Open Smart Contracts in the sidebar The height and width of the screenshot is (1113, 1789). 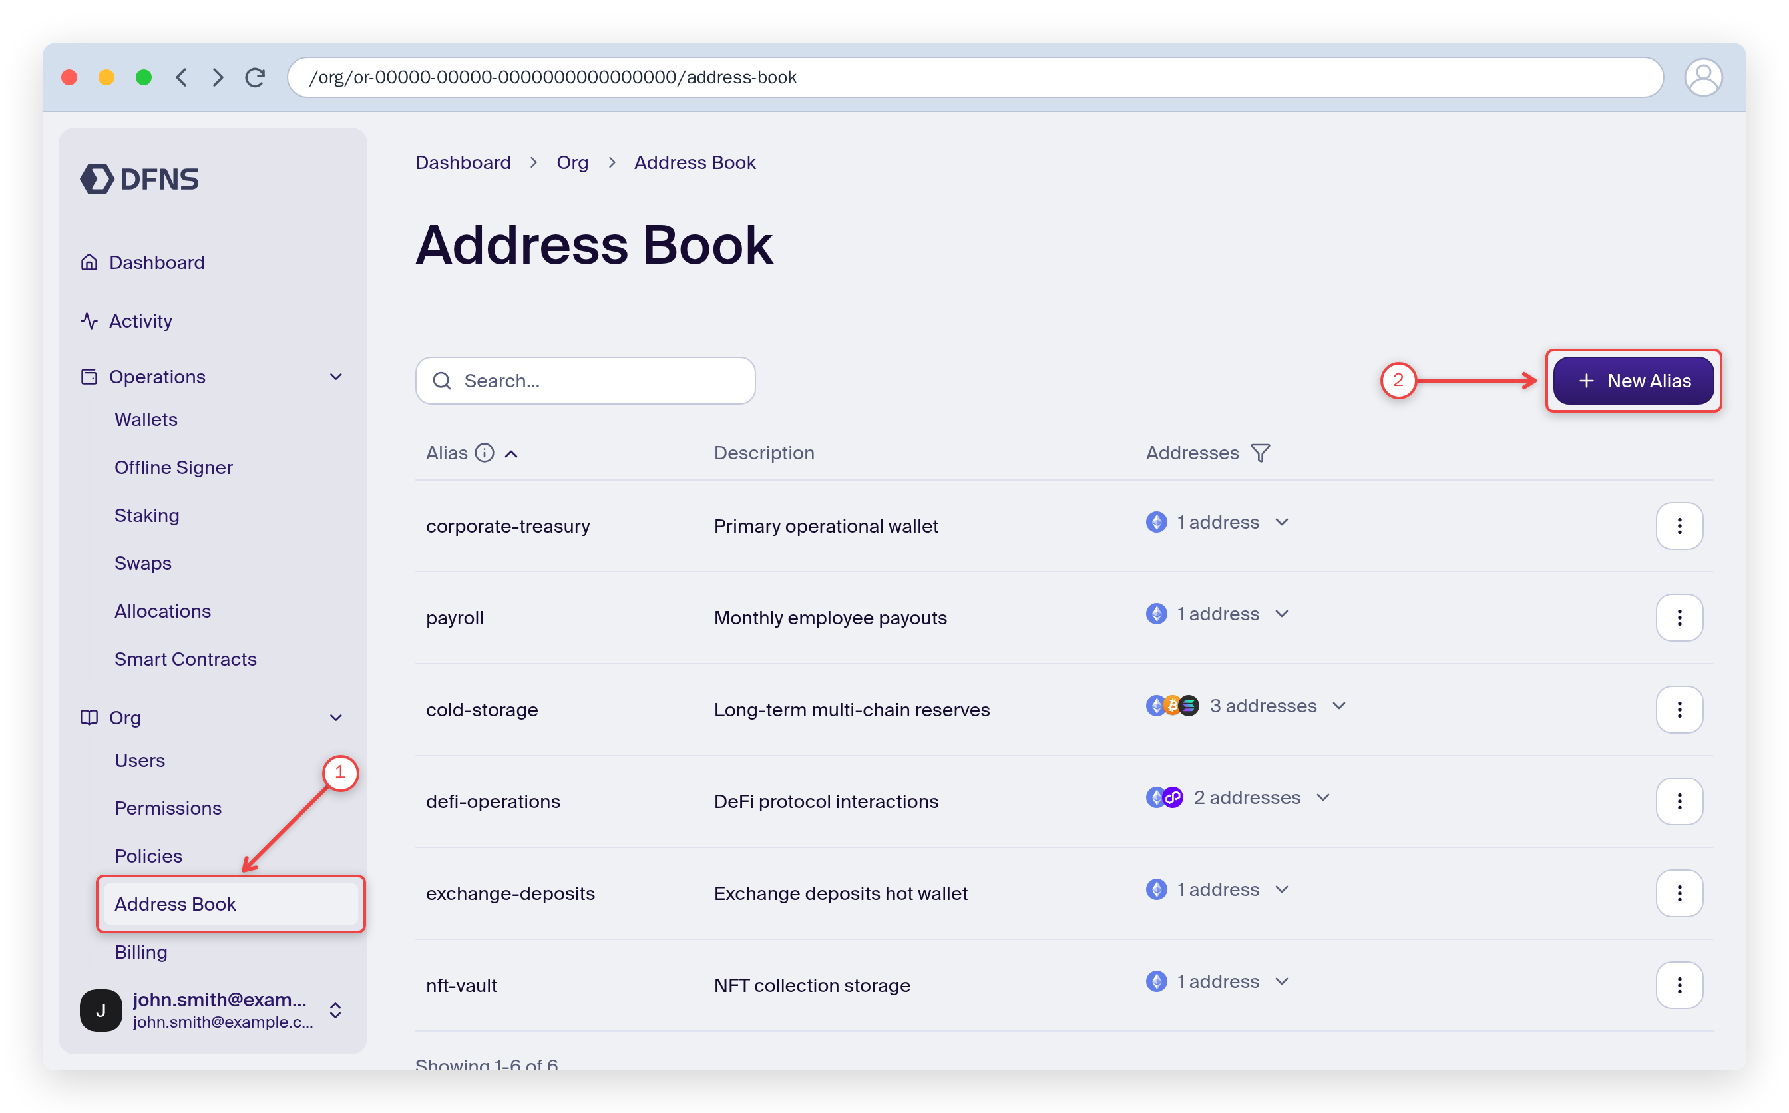pos(186,659)
